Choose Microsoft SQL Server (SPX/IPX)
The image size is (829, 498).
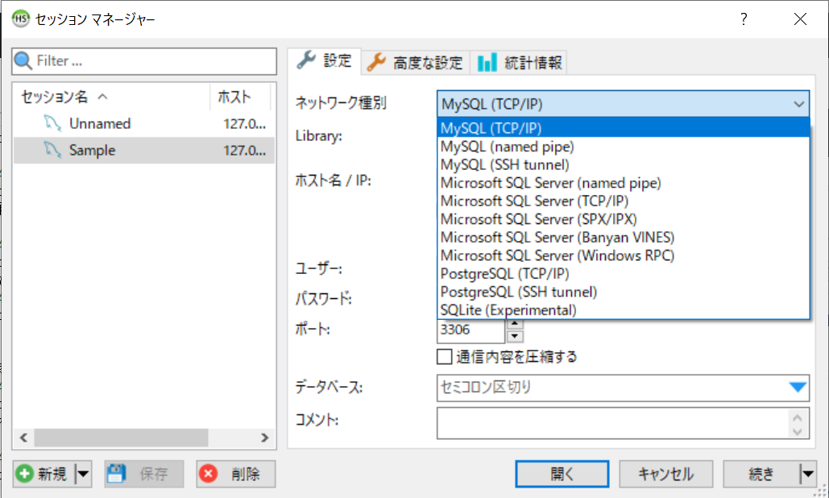click(x=624, y=219)
